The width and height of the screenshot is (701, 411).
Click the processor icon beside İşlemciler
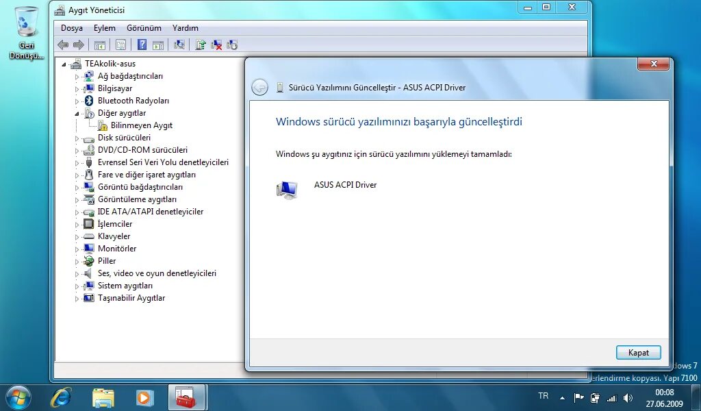point(89,223)
